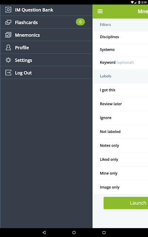Tap the Settings gear icon
148x237 pixels.
(x=8, y=60)
